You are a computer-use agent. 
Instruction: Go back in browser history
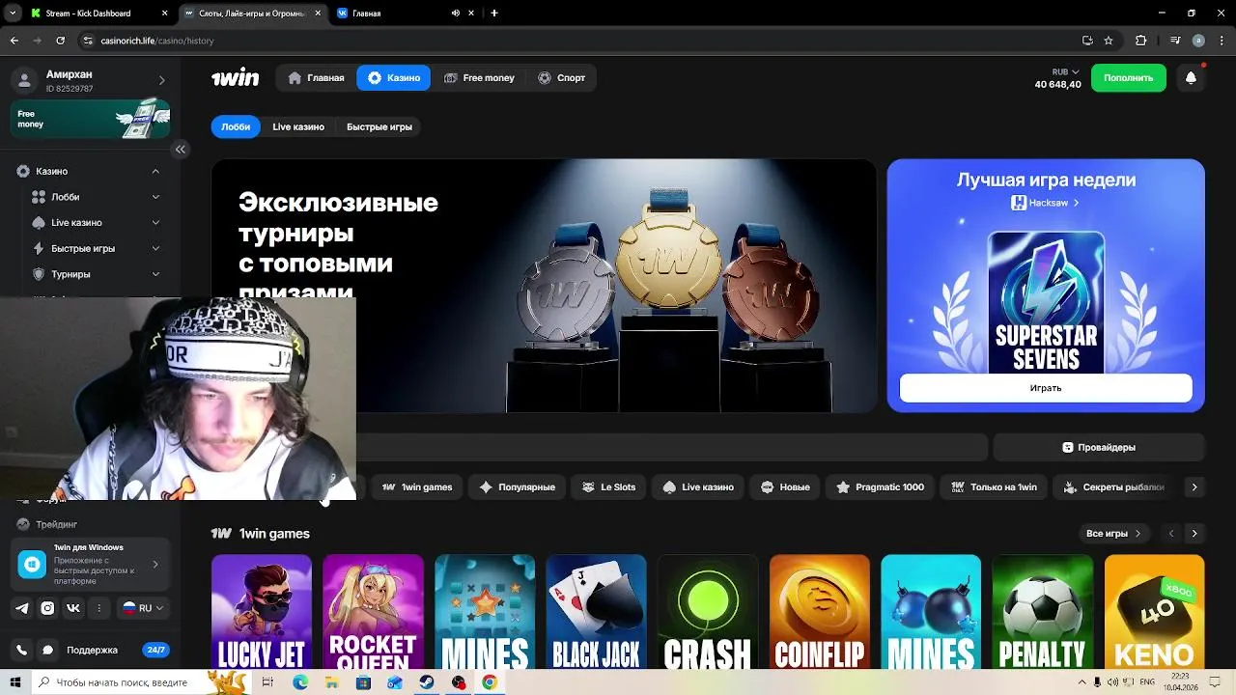[x=14, y=41]
